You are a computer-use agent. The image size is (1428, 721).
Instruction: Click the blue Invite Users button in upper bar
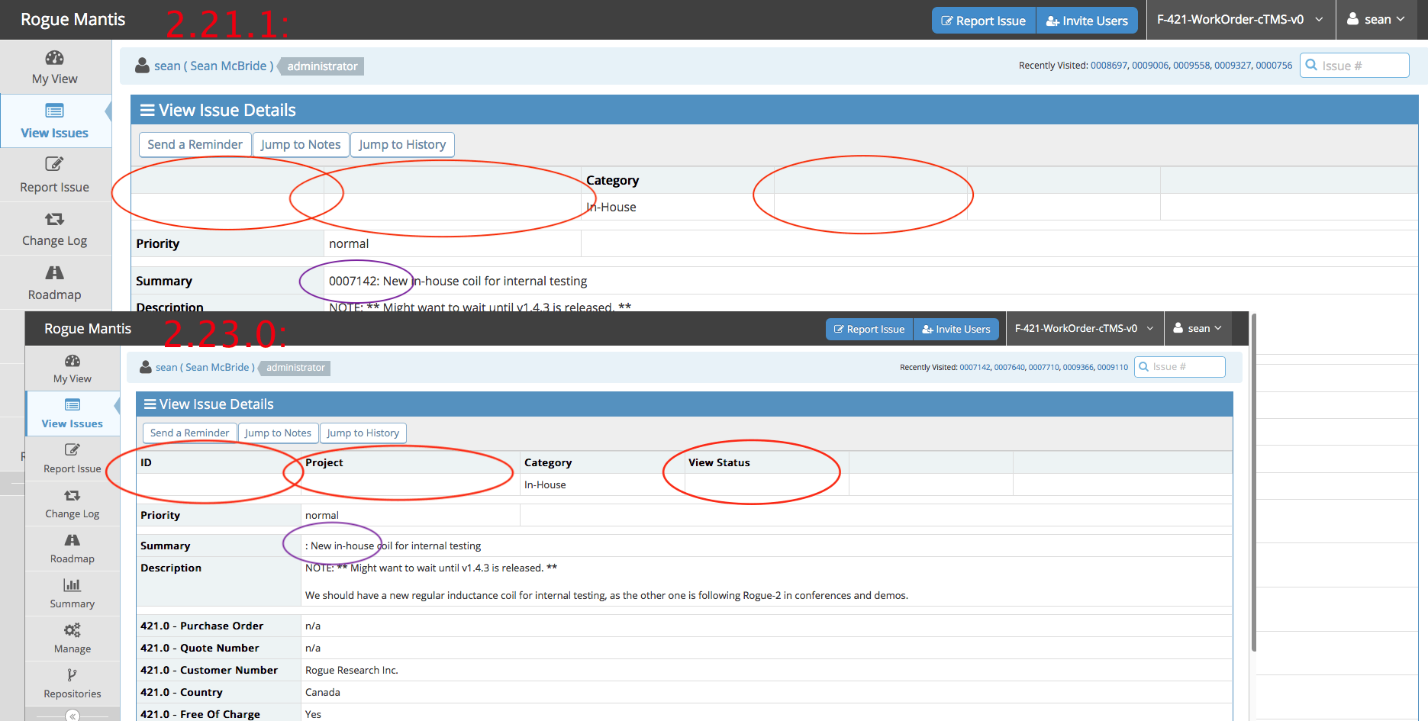(1086, 21)
